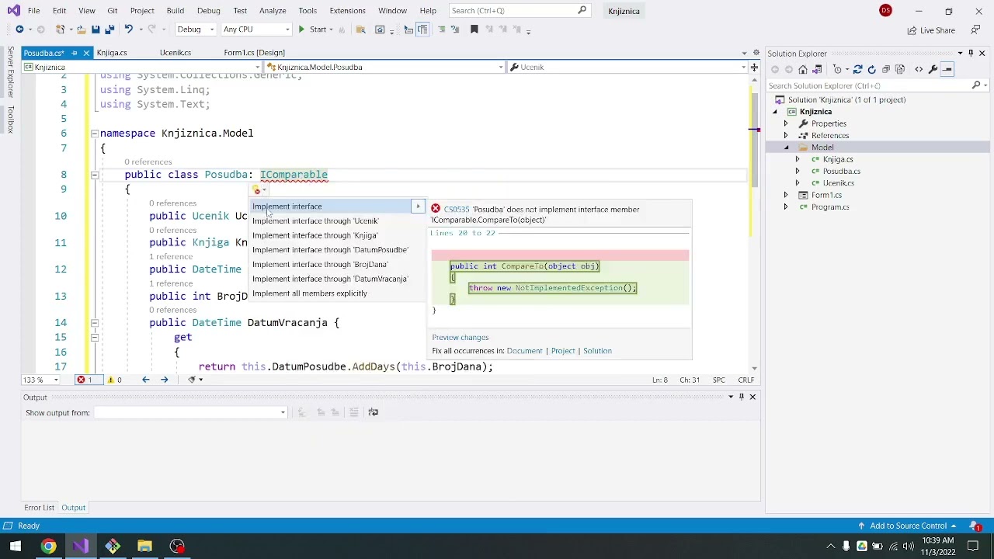The image size is (994, 559).
Task: Click Collapse All in Solution Explorer
Action: click(885, 69)
